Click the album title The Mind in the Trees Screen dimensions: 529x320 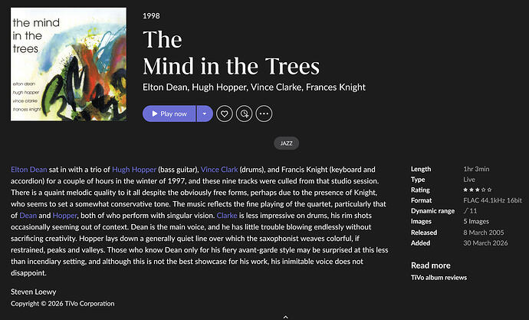click(x=231, y=52)
